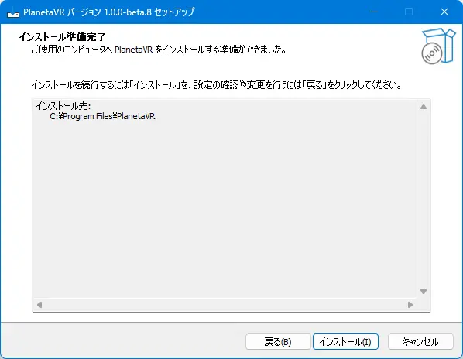This screenshot has width=463, height=359.
Task: Minimize the PlanetaVR setup window
Action: [x=374, y=12]
